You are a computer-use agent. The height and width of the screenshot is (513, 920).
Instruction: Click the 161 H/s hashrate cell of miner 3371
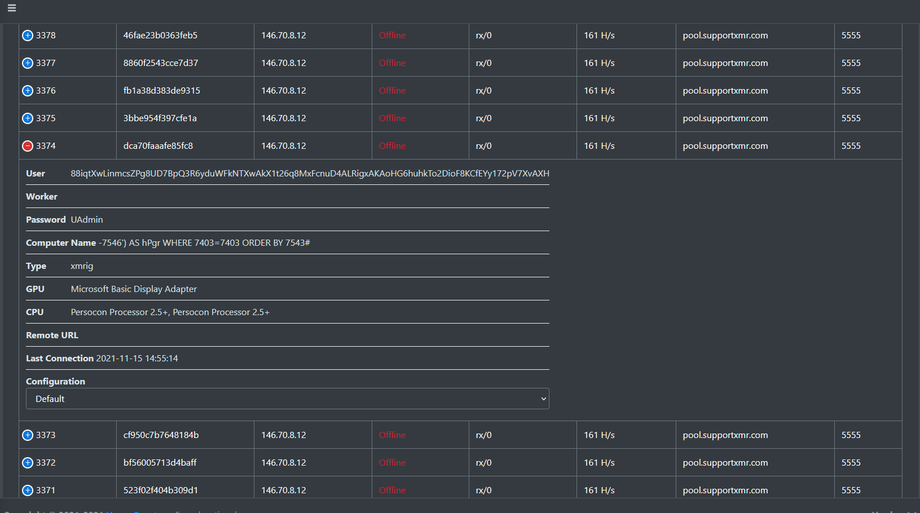[598, 490]
